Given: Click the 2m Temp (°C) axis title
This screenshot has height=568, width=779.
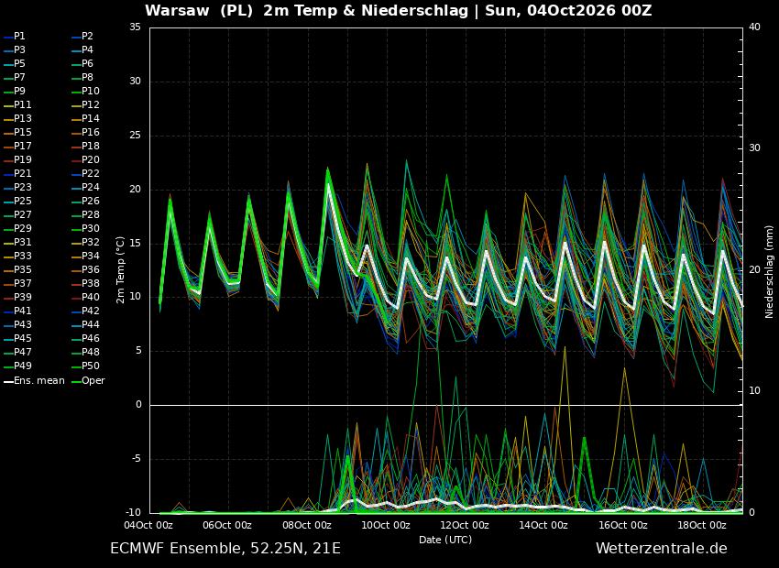Looking at the screenshot, I should (120, 270).
